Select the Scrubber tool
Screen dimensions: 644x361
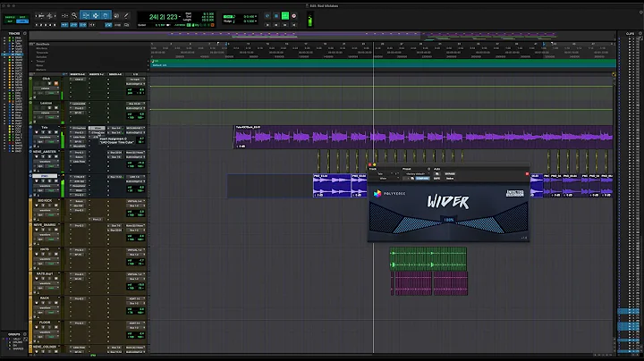(x=116, y=15)
